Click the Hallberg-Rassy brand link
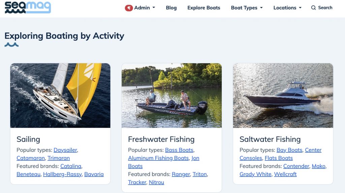Image resolution: width=345 pixels, height=193 pixels. click(62, 174)
